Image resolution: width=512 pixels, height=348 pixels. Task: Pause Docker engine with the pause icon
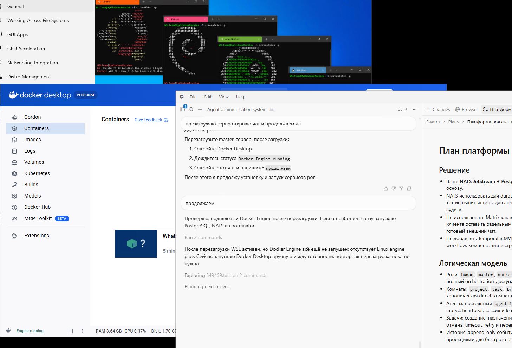[x=71, y=331]
